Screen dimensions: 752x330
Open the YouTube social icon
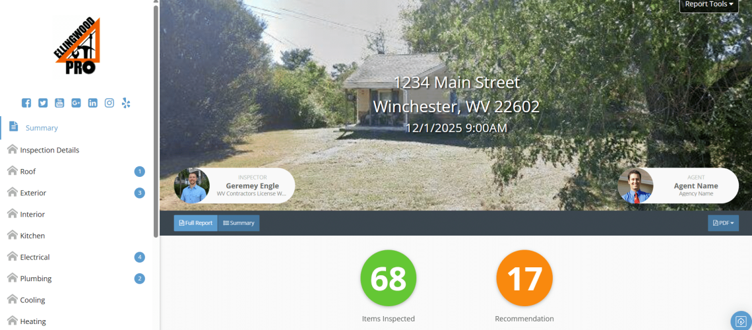[59, 103]
